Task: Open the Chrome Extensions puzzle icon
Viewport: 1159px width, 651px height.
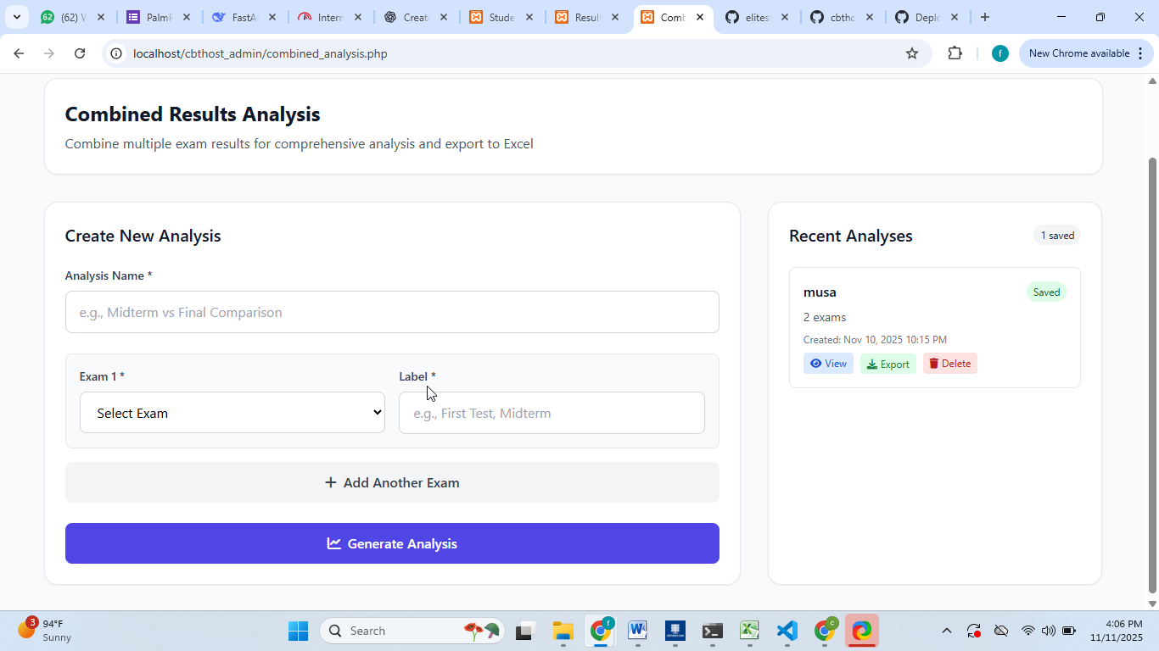Action: coord(955,53)
